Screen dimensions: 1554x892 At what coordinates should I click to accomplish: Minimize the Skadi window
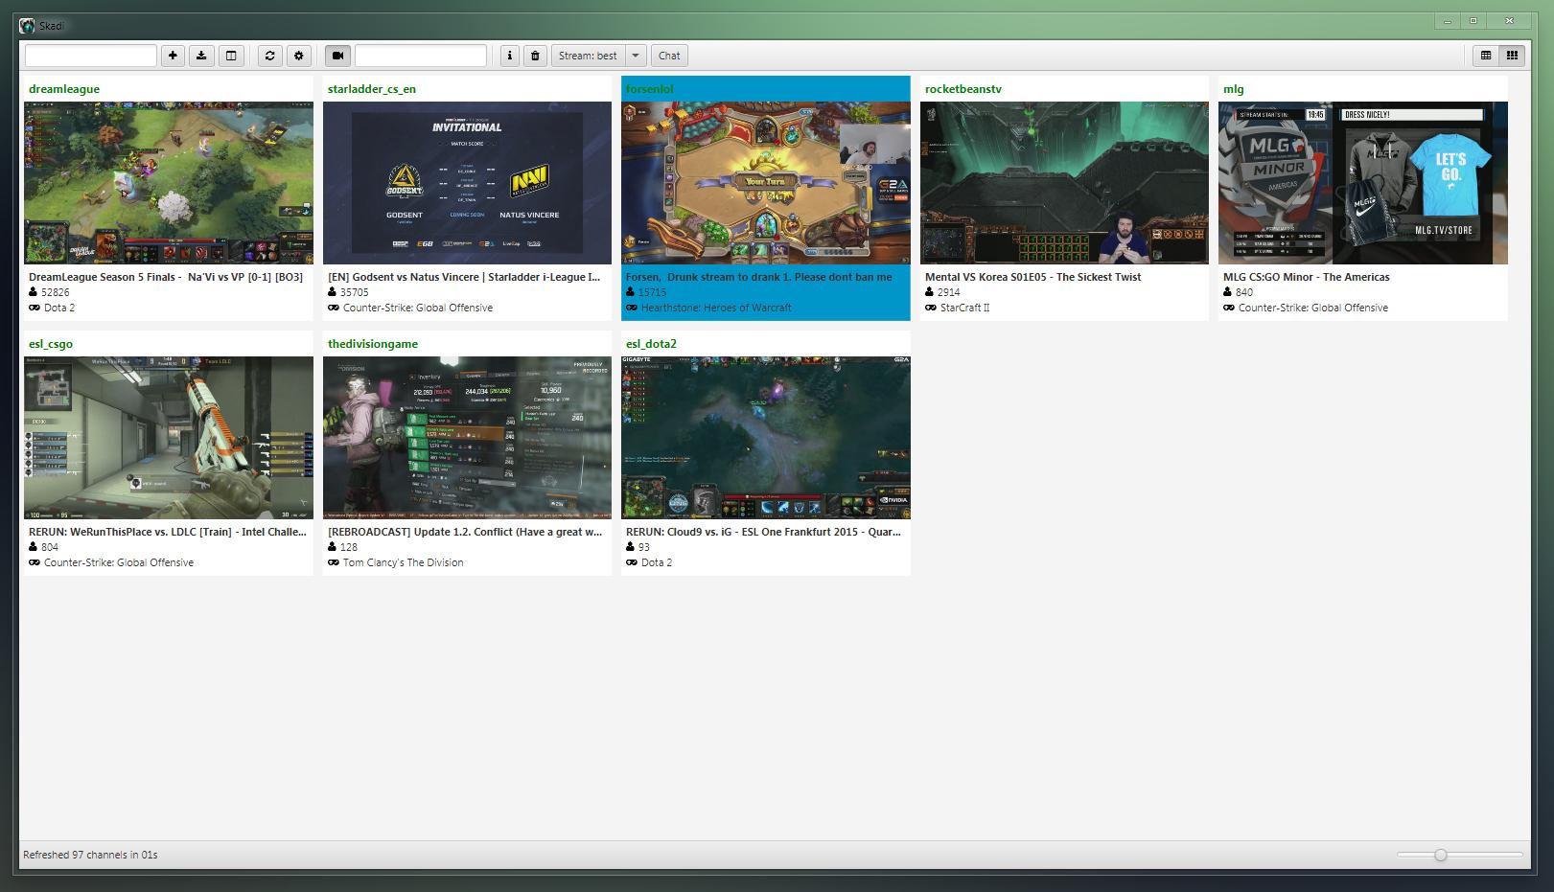point(1448,21)
